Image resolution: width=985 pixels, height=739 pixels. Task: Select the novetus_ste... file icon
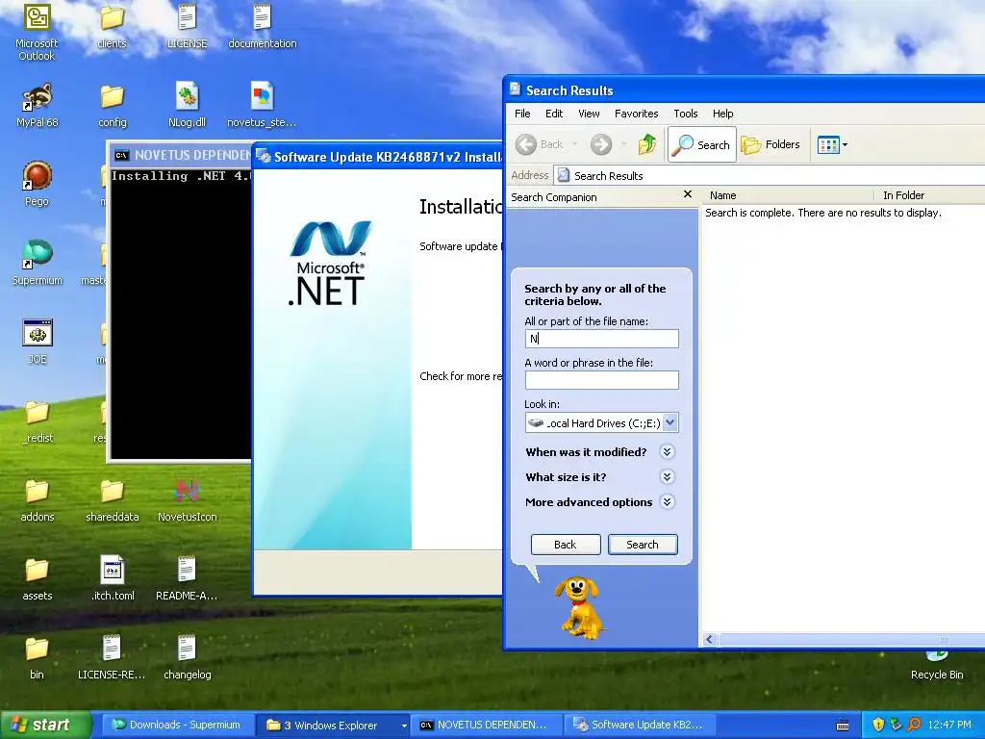point(262,106)
